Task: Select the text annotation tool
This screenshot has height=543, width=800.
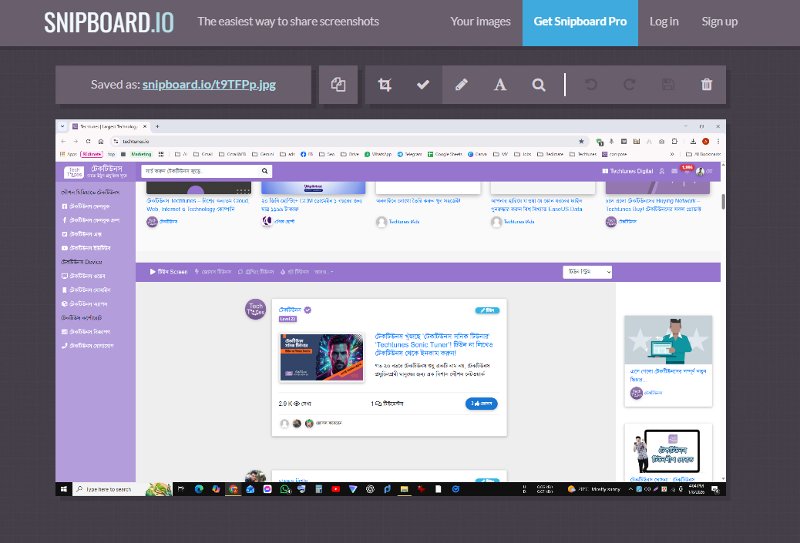Action: (500, 85)
